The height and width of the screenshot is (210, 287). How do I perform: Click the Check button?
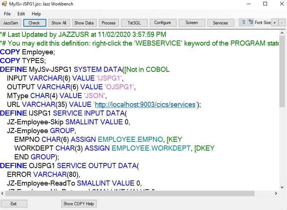34,23
